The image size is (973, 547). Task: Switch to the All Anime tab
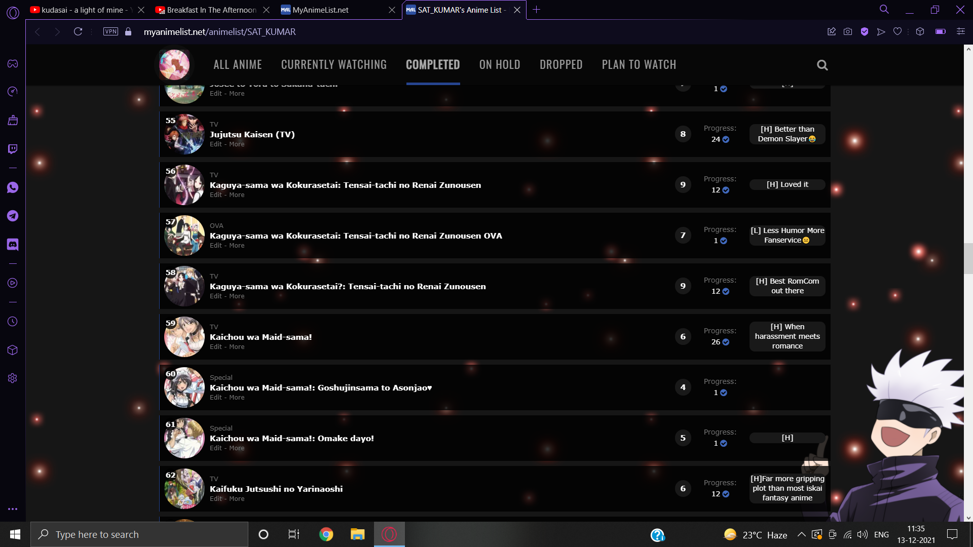[238, 65]
